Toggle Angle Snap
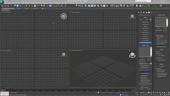This screenshot has width=170, height=96. point(57,6)
